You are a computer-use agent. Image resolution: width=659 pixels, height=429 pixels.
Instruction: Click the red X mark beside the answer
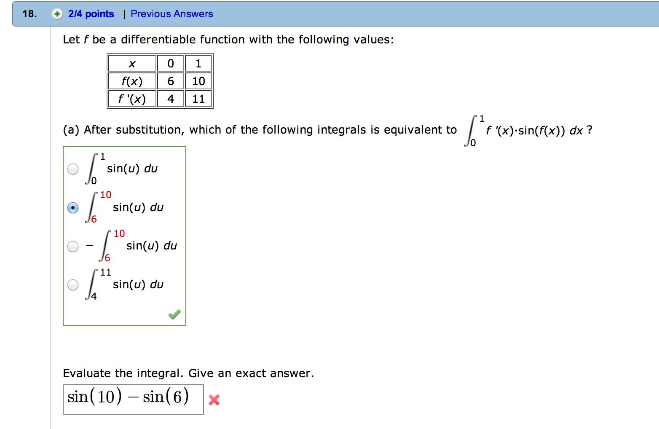coord(214,400)
